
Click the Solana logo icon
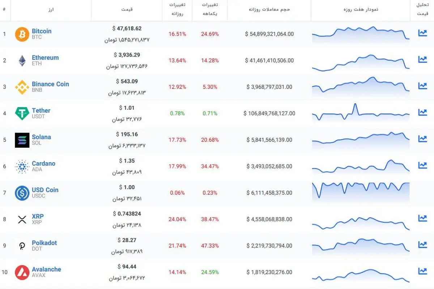pyautogui.click(x=22, y=140)
